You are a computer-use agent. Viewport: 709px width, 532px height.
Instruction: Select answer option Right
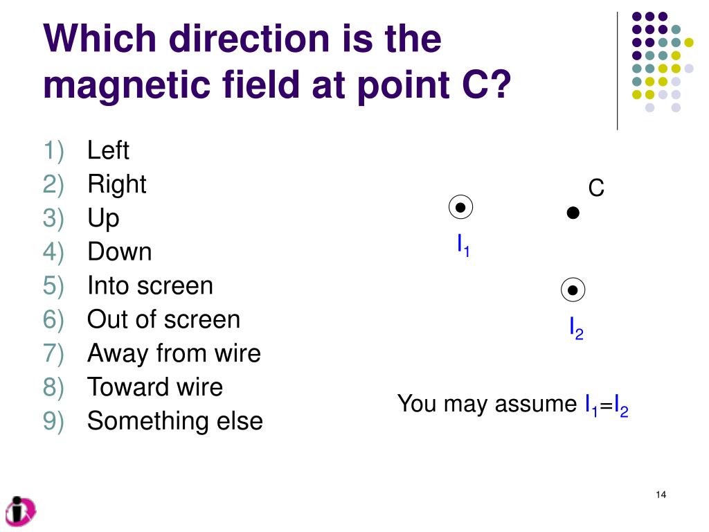coord(116,184)
